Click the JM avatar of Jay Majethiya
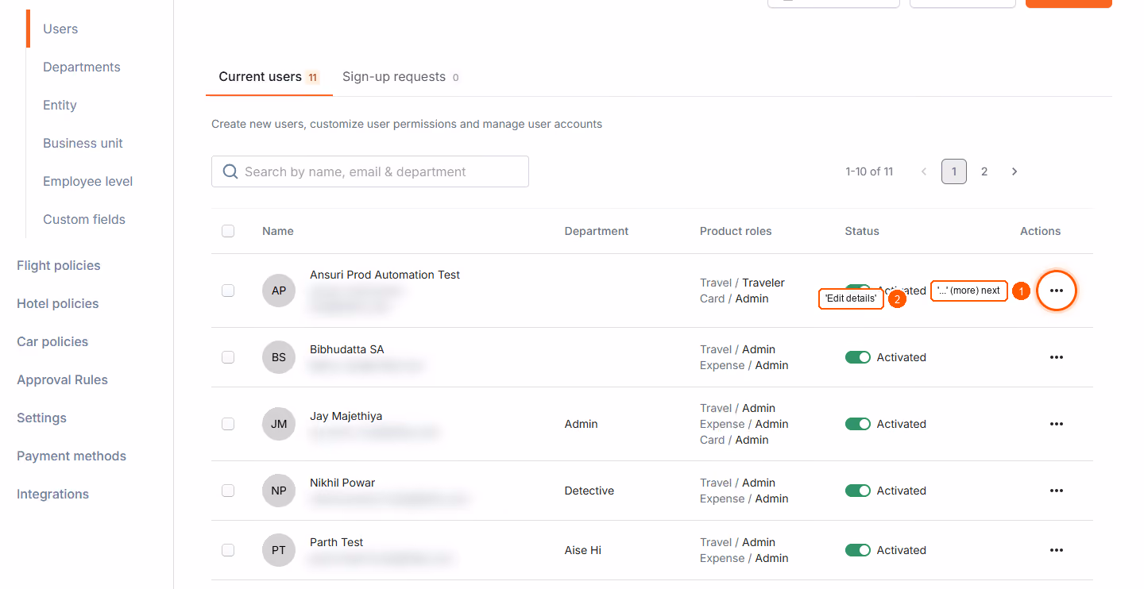Image resolution: width=1144 pixels, height=589 pixels. 279,424
